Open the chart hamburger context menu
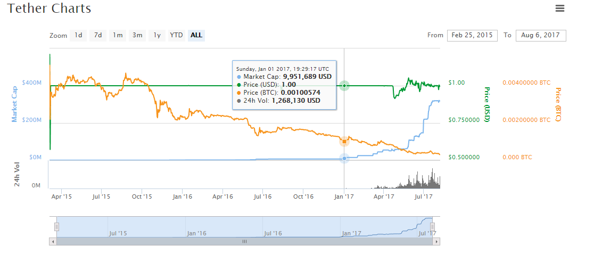 click(560, 9)
